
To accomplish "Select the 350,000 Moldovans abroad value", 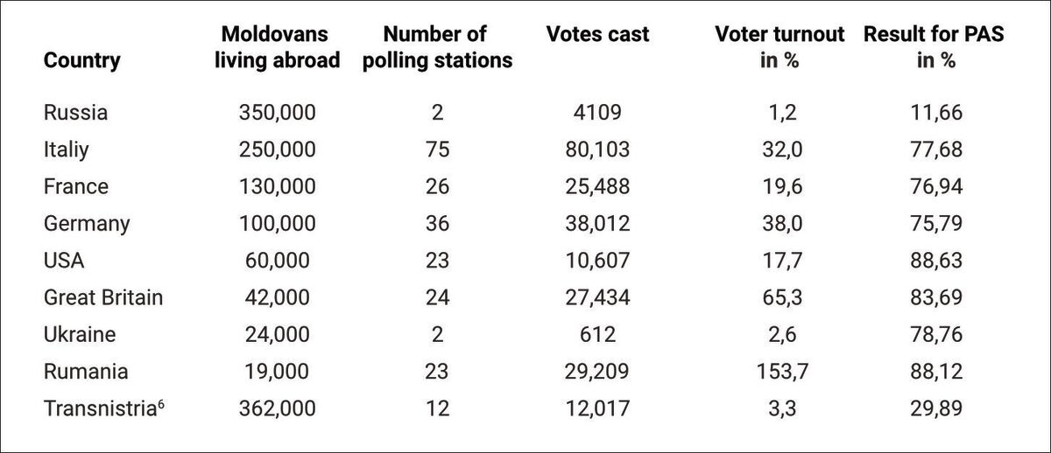I will (277, 113).
